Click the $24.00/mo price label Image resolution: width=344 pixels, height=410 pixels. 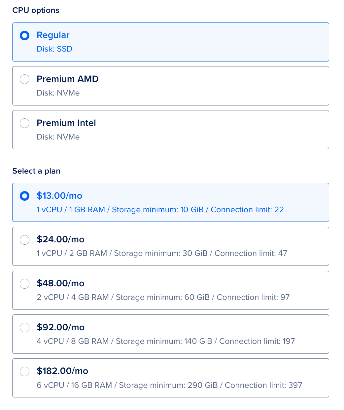(x=60, y=239)
